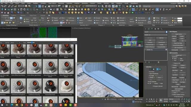Image resolution: width=191 pixels, height=107 pixels.
Task: Expand the Polygons ribbon panel arrow
Action: pos(104,25)
